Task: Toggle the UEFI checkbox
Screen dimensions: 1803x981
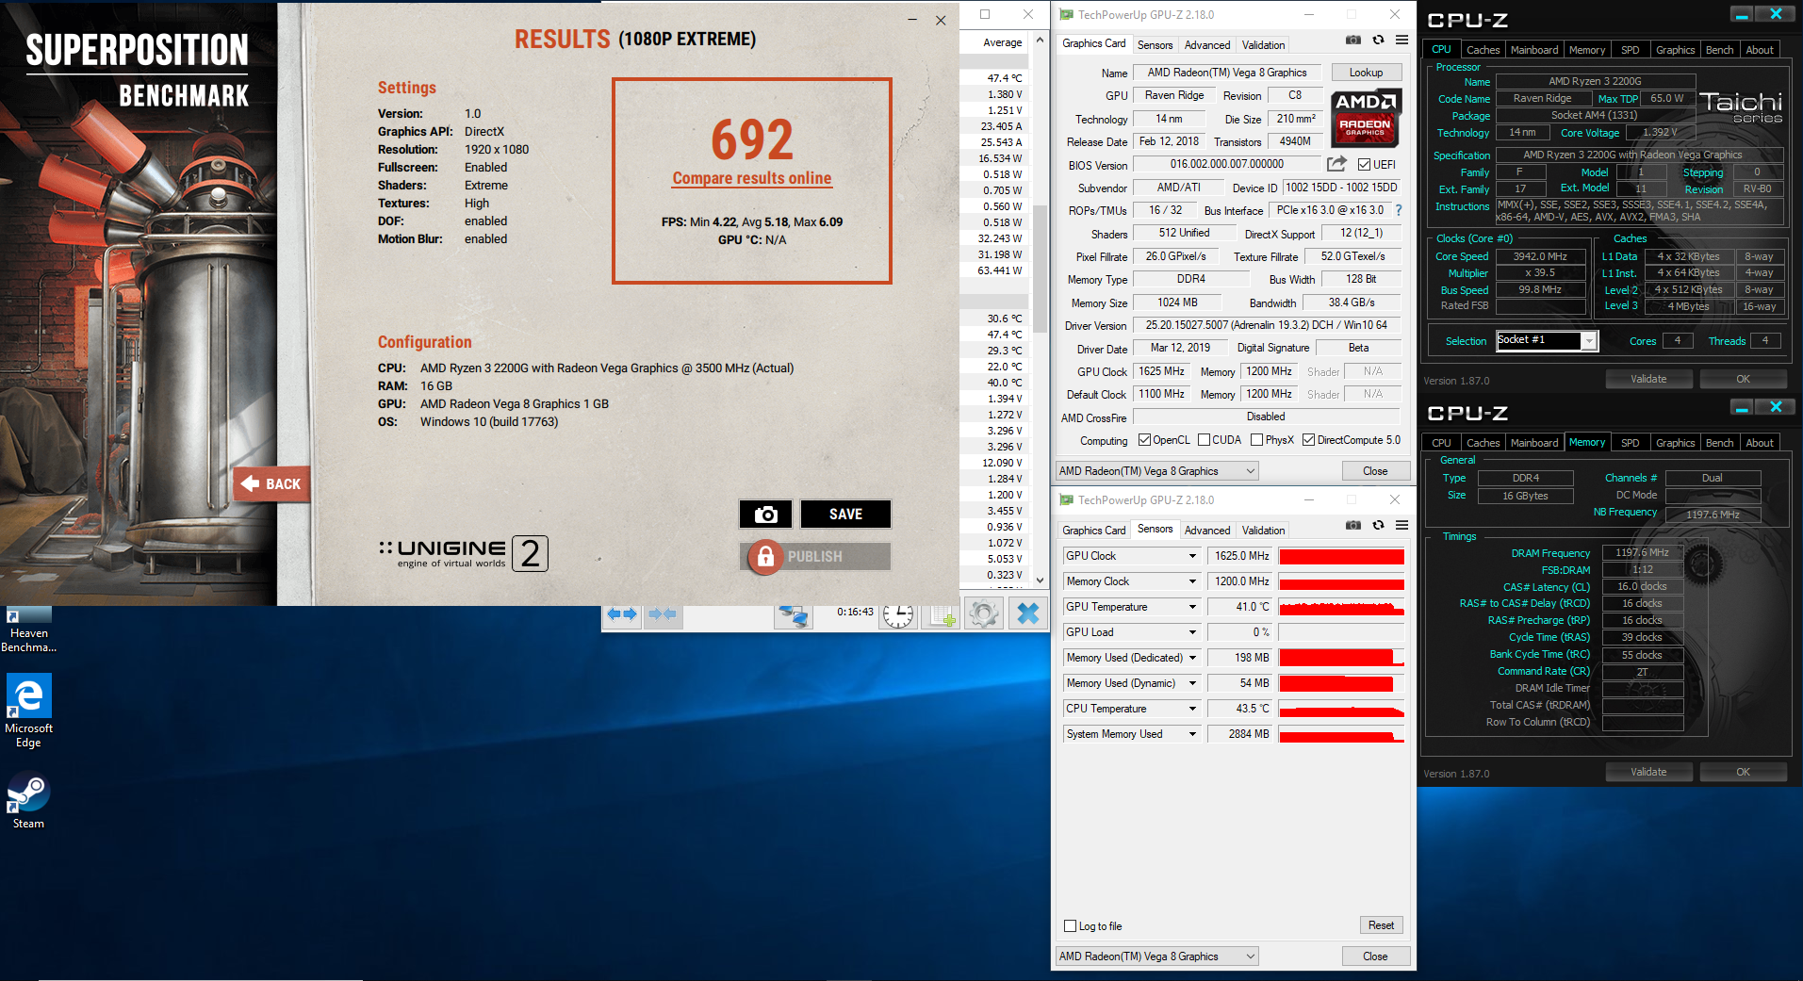Action: click(x=1364, y=165)
